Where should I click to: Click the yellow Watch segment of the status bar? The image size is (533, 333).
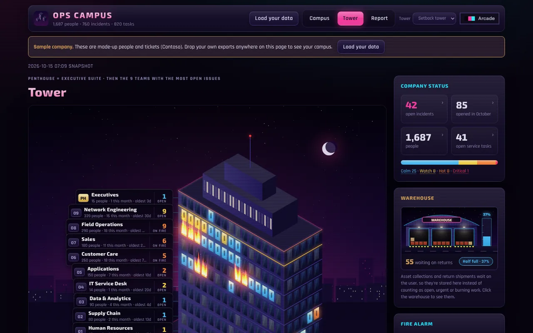point(468,163)
